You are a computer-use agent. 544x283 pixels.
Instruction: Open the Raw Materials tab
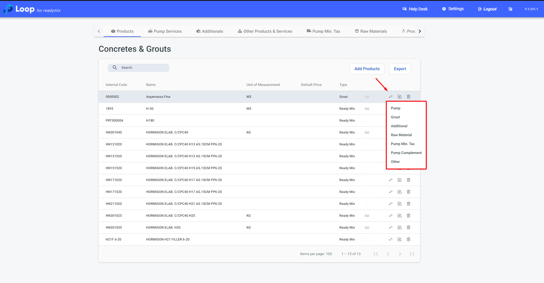(371, 31)
